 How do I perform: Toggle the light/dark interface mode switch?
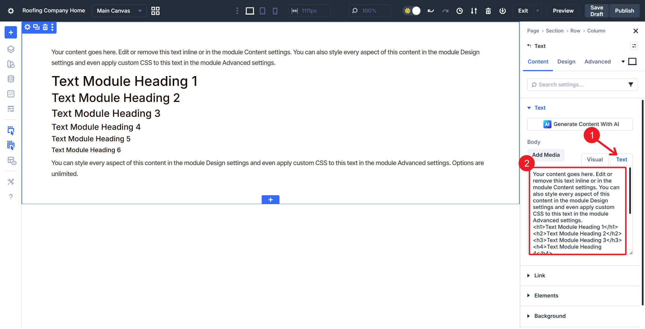[x=412, y=11]
